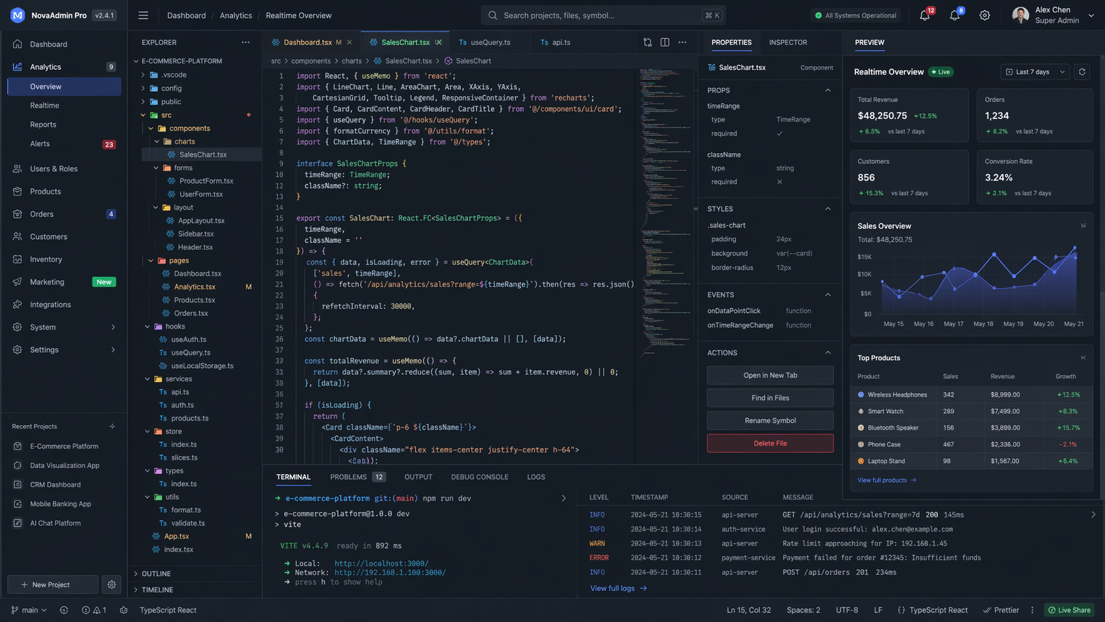Viewport: 1105px width, 622px height.
Task: Click the search projects input field
Action: click(x=603, y=15)
